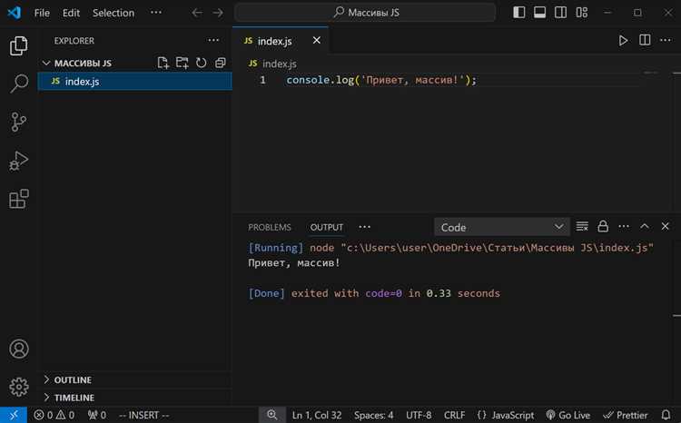Click the -- INSERT -- mode indicator

click(144, 415)
